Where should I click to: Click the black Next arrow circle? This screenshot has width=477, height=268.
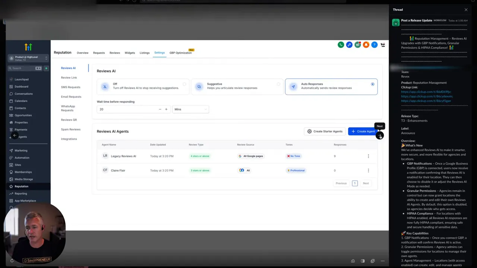pos(380,135)
